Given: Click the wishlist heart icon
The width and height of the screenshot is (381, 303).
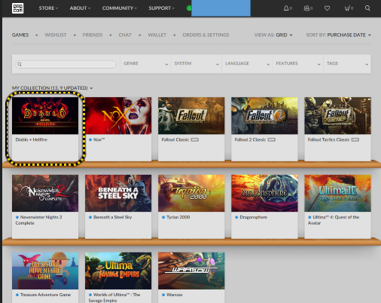Looking at the screenshot, I should coord(327,8).
